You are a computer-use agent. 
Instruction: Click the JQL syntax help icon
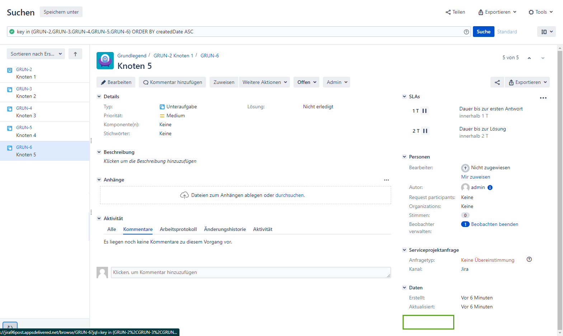click(466, 32)
